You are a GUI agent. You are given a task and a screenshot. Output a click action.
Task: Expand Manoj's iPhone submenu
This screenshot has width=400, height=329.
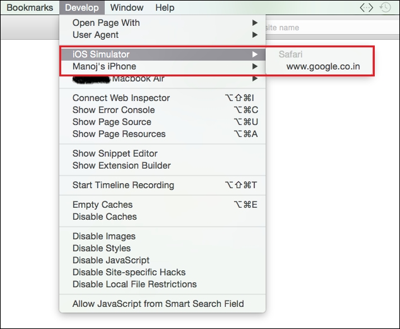[x=162, y=66]
